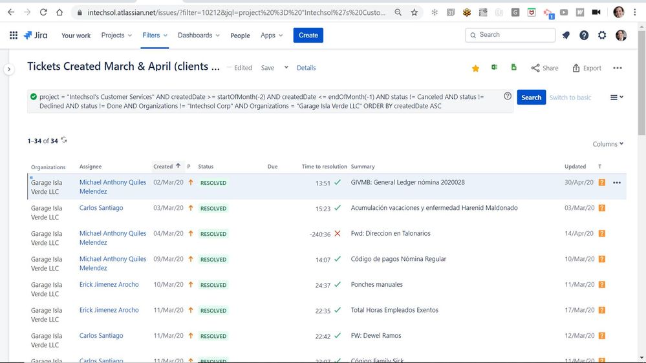646x363 pixels.
Task: Open the Help question mark icon
Action: pyautogui.click(x=584, y=36)
